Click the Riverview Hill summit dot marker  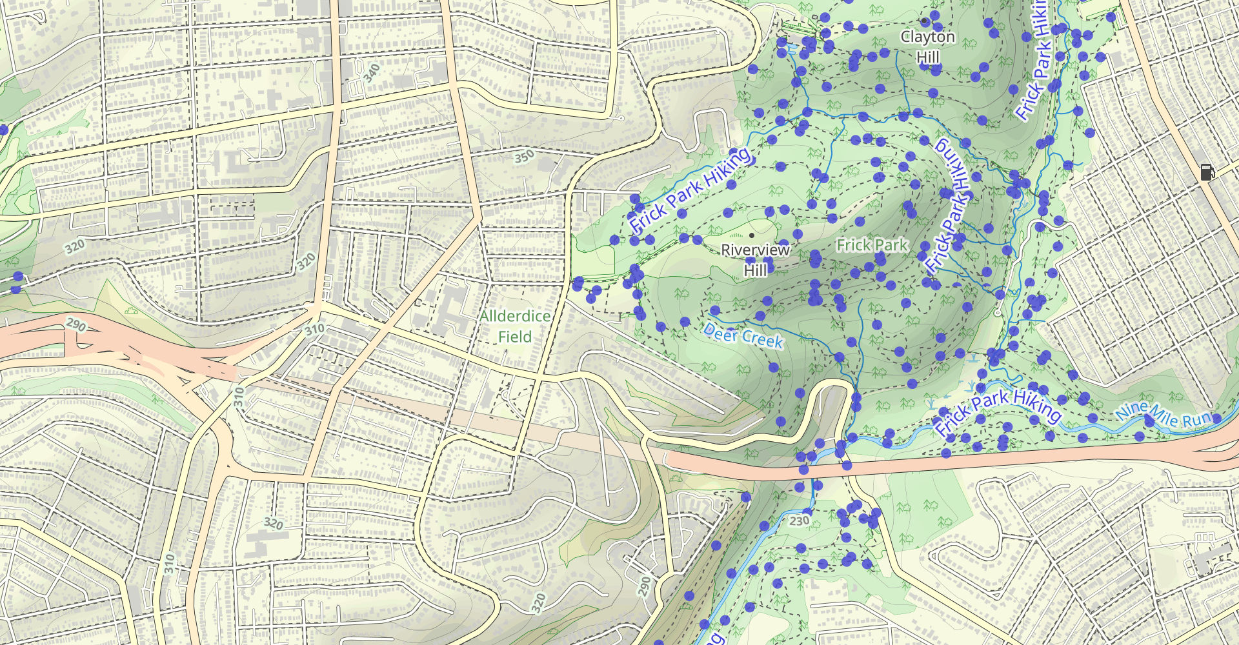pyautogui.click(x=752, y=235)
